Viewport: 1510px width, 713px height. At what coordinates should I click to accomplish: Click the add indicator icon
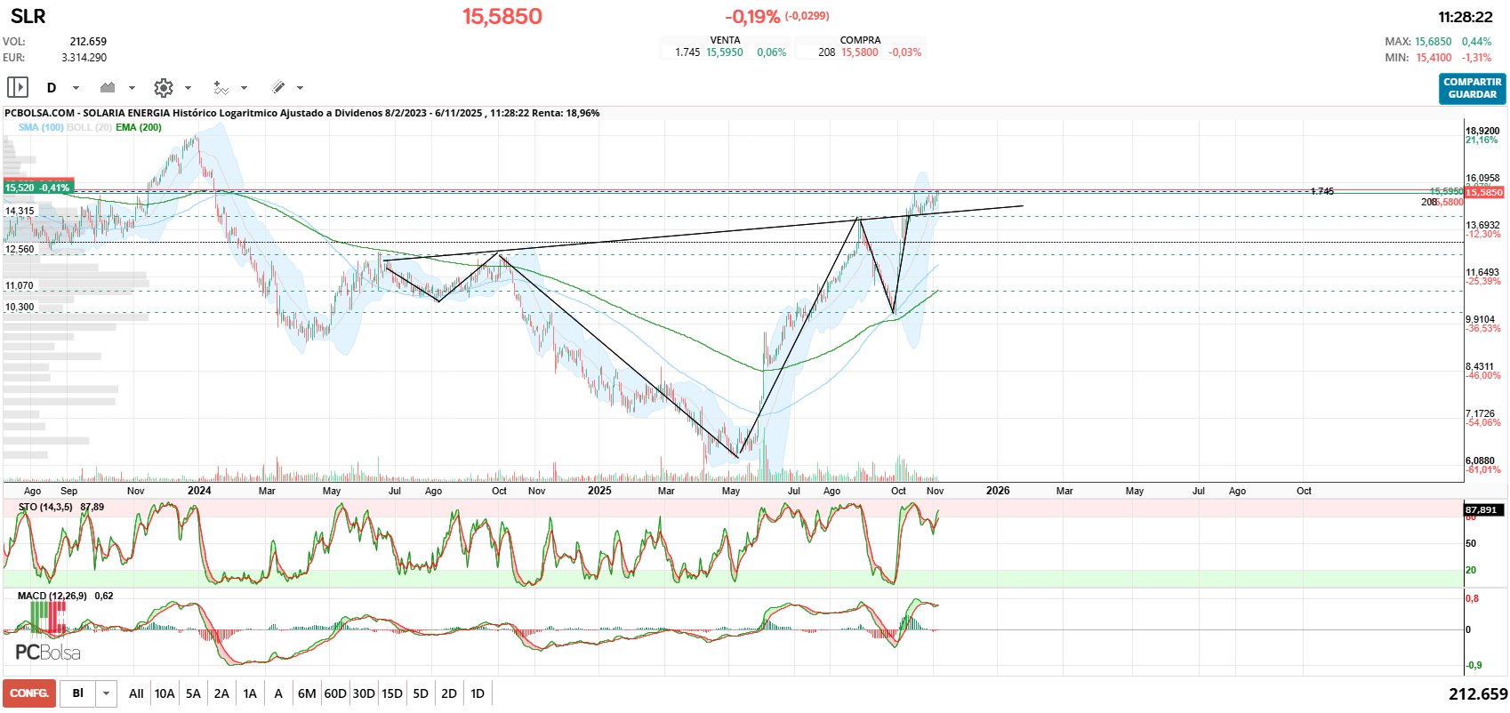click(221, 87)
